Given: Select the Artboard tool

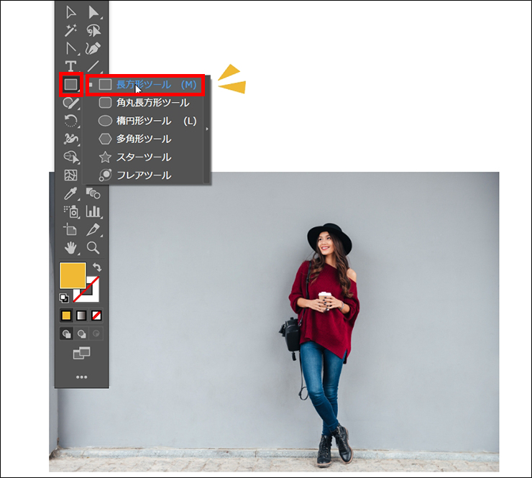Looking at the screenshot, I should (x=70, y=230).
